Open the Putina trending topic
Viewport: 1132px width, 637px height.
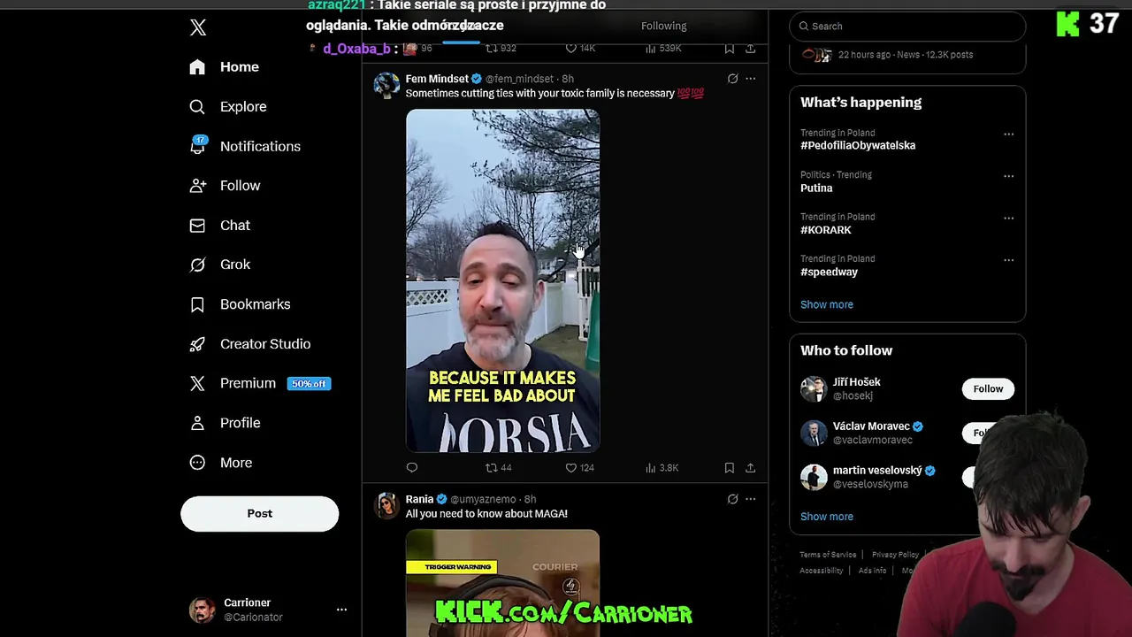click(816, 188)
